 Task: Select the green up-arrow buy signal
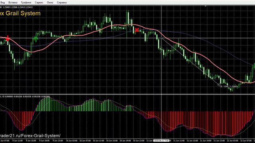(35, 39)
